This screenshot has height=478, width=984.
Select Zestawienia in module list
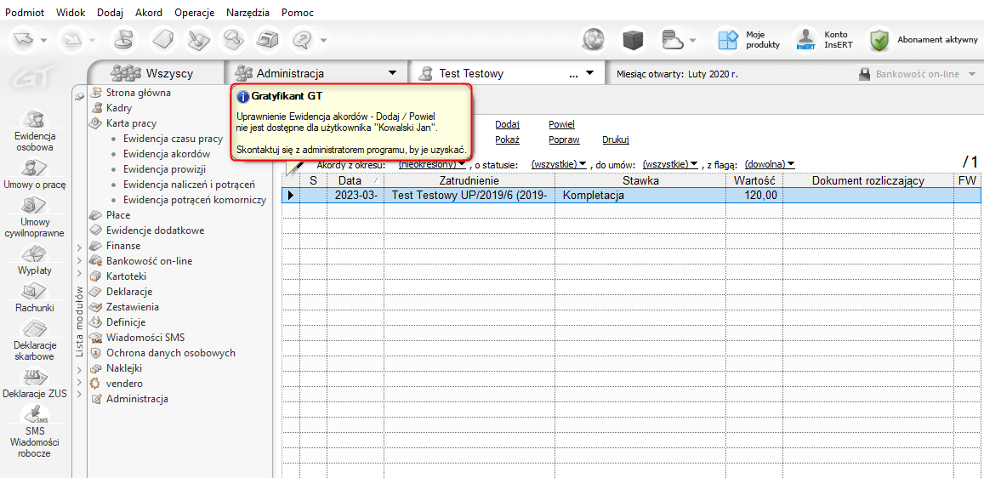(x=132, y=307)
